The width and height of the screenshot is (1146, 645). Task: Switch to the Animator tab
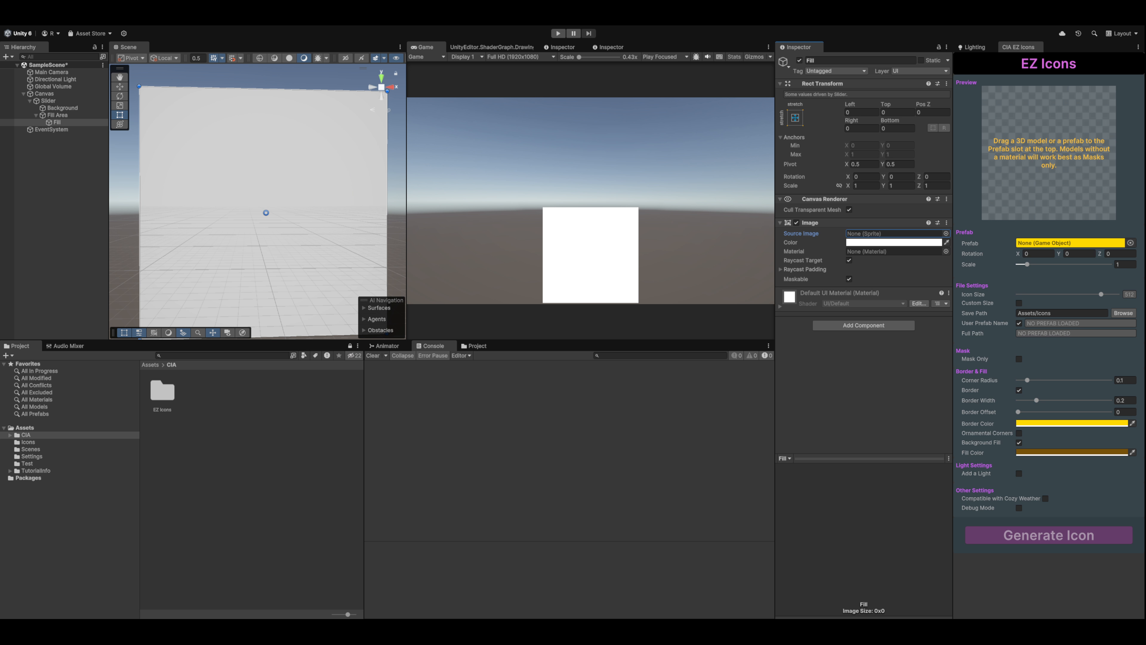384,346
